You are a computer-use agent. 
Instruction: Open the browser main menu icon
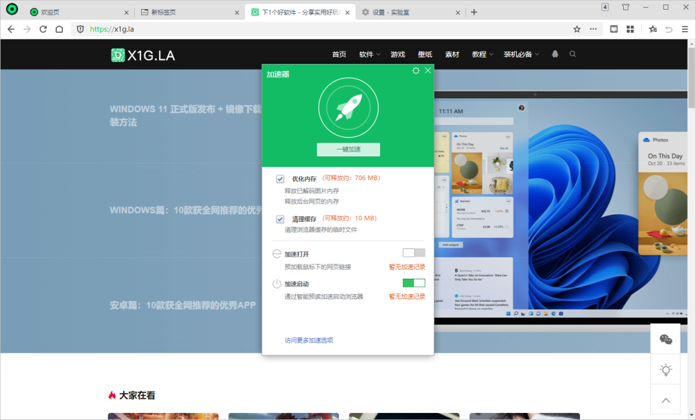pos(685,29)
